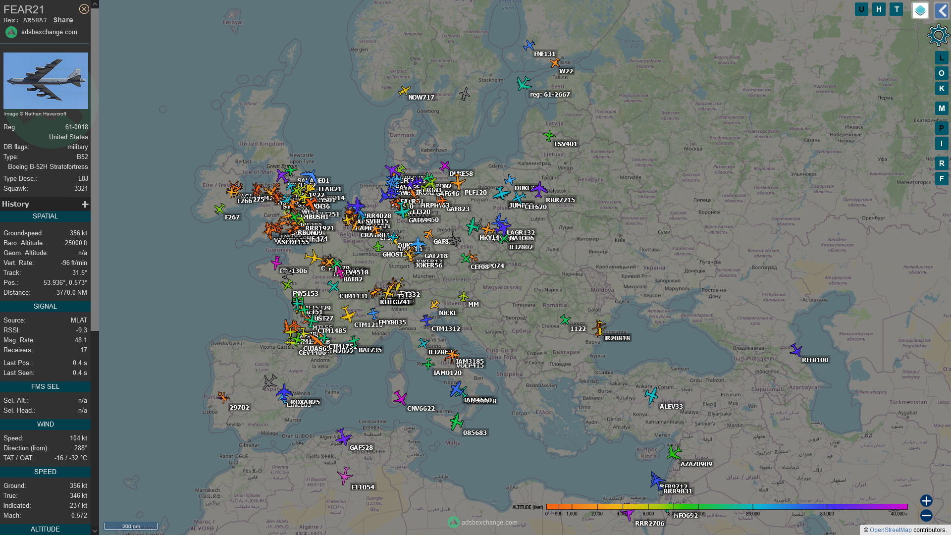Image resolution: width=951 pixels, height=535 pixels.
Task: Toggle the L map option button
Action: [x=942, y=57]
